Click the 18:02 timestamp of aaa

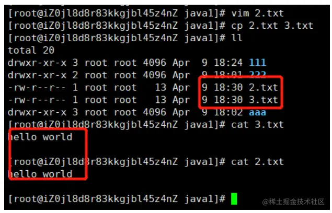(x=228, y=112)
